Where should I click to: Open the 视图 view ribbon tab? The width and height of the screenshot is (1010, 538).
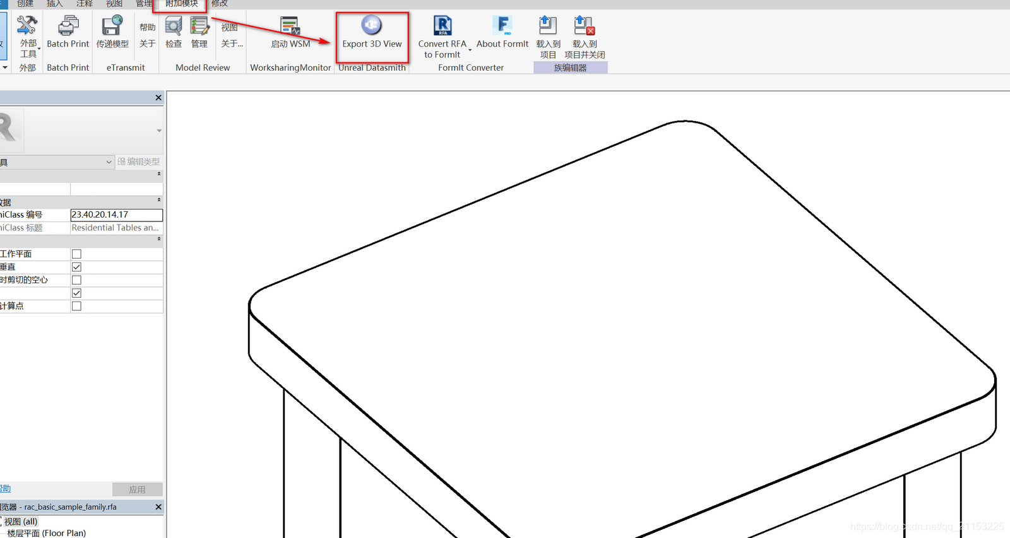click(114, 4)
